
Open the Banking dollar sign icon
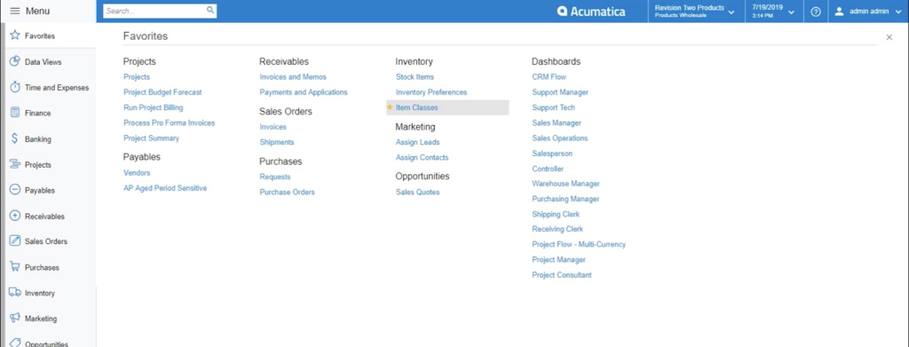[x=15, y=138]
